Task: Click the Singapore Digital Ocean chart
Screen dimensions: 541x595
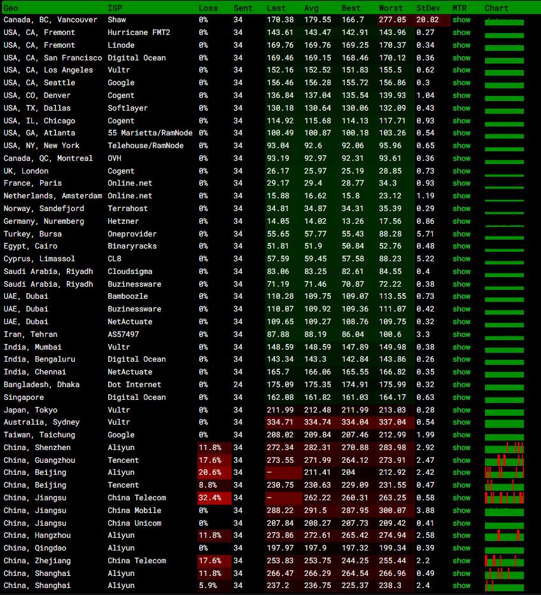Action: (504, 399)
